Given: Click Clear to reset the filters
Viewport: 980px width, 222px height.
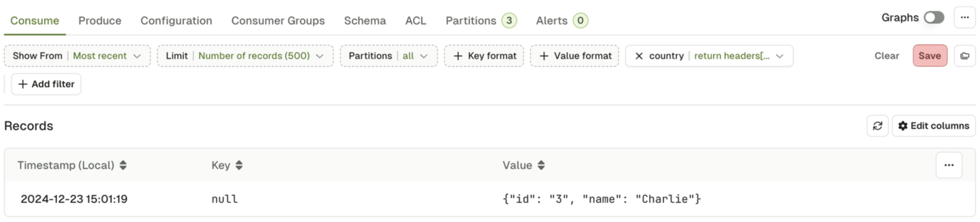Looking at the screenshot, I should (x=886, y=56).
